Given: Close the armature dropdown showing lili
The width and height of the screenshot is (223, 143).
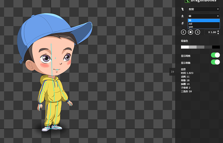Looking at the screenshot, I should 204,16.
